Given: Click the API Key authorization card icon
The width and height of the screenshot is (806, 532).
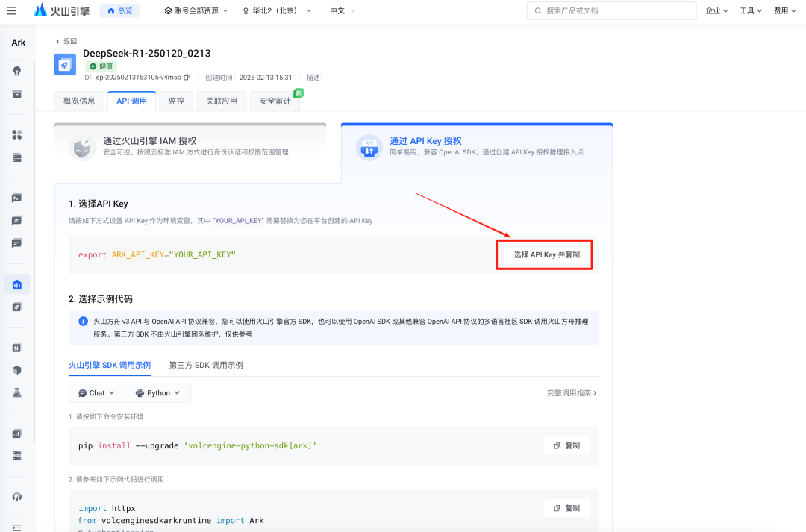Looking at the screenshot, I should coord(369,148).
